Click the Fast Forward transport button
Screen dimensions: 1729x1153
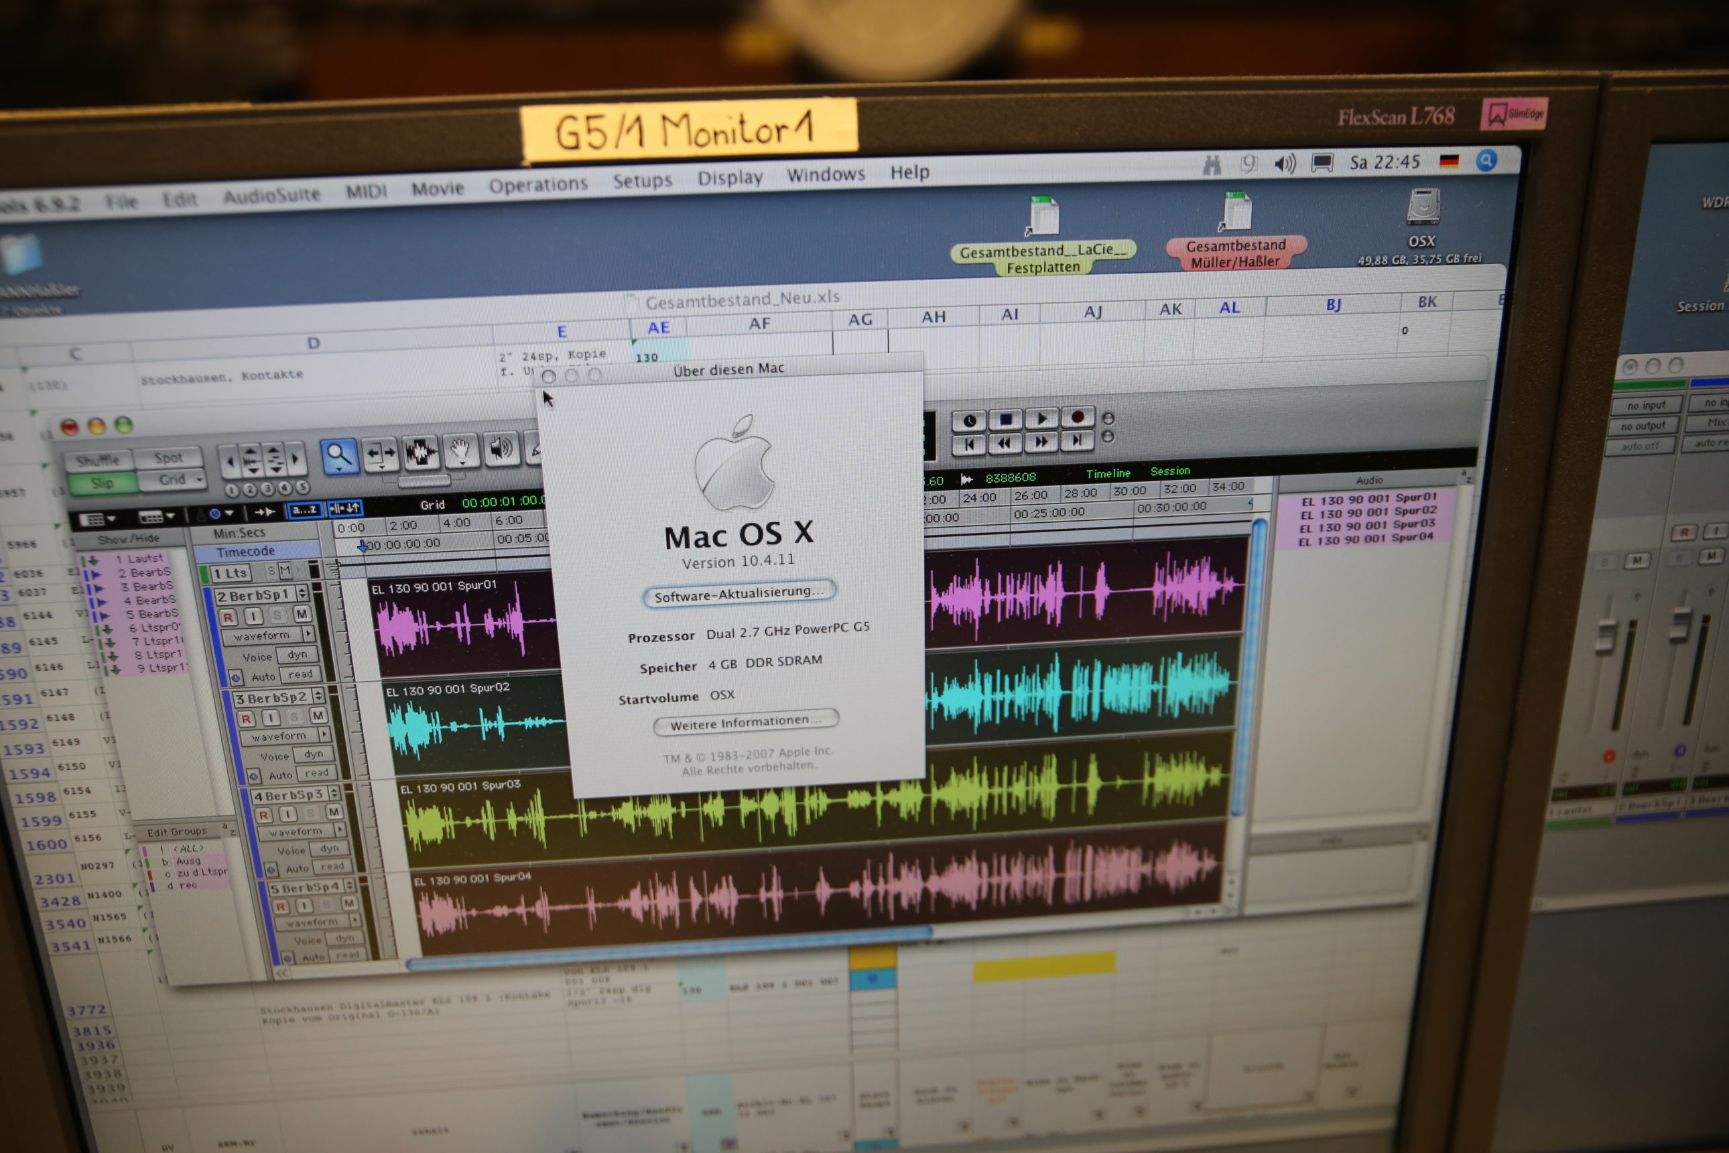click(1041, 441)
